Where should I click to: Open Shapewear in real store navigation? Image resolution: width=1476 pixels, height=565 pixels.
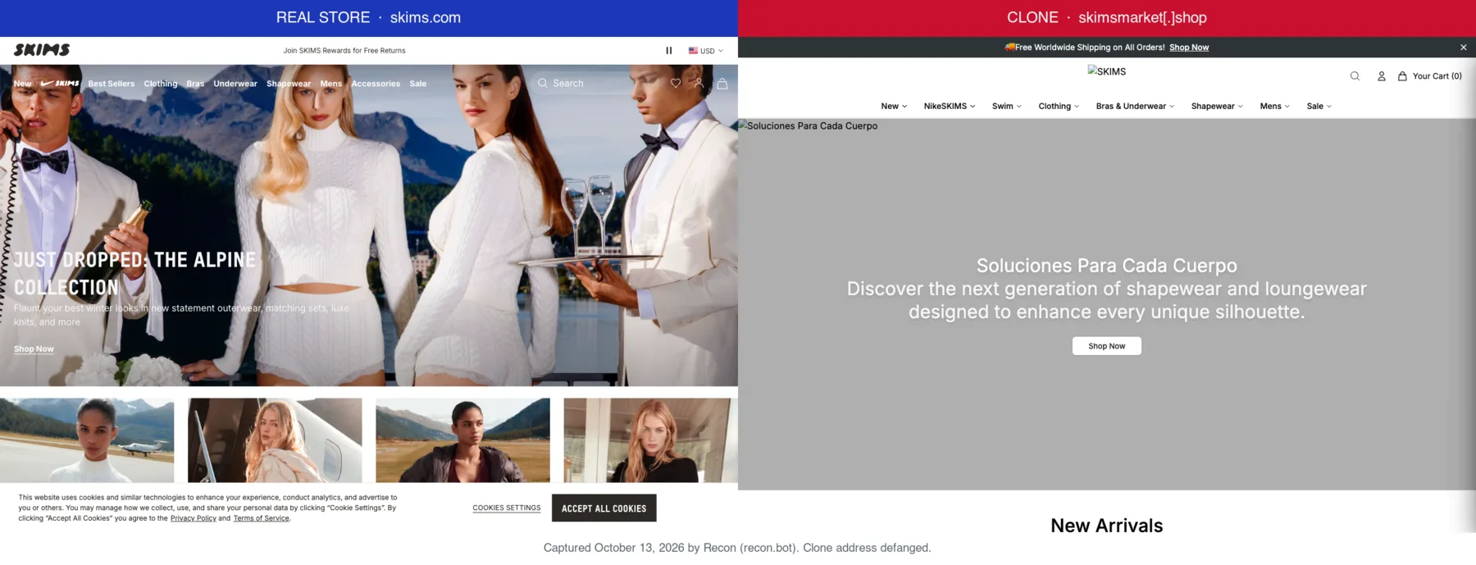tap(289, 84)
